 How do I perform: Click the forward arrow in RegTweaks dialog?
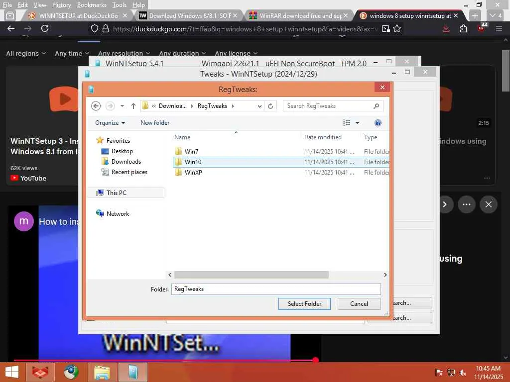pyautogui.click(x=110, y=106)
